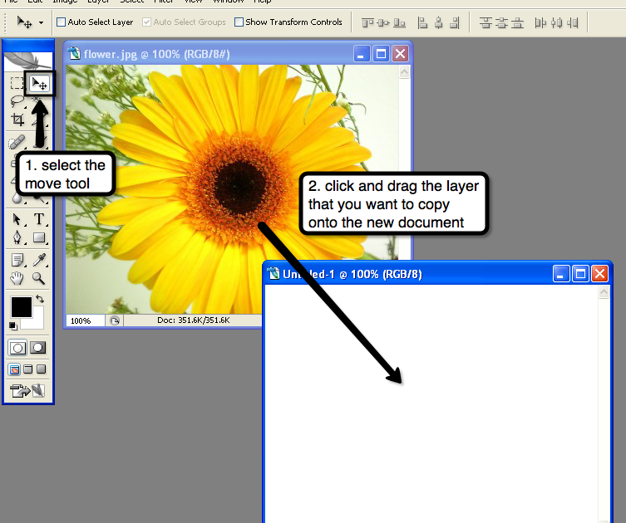Maximize the Untitled-1 window
This screenshot has height=523, width=626.
[x=580, y=274]
